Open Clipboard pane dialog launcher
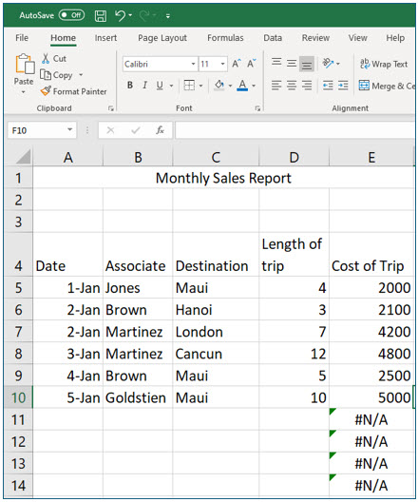The image size is (418, 502). click(111, 108)
